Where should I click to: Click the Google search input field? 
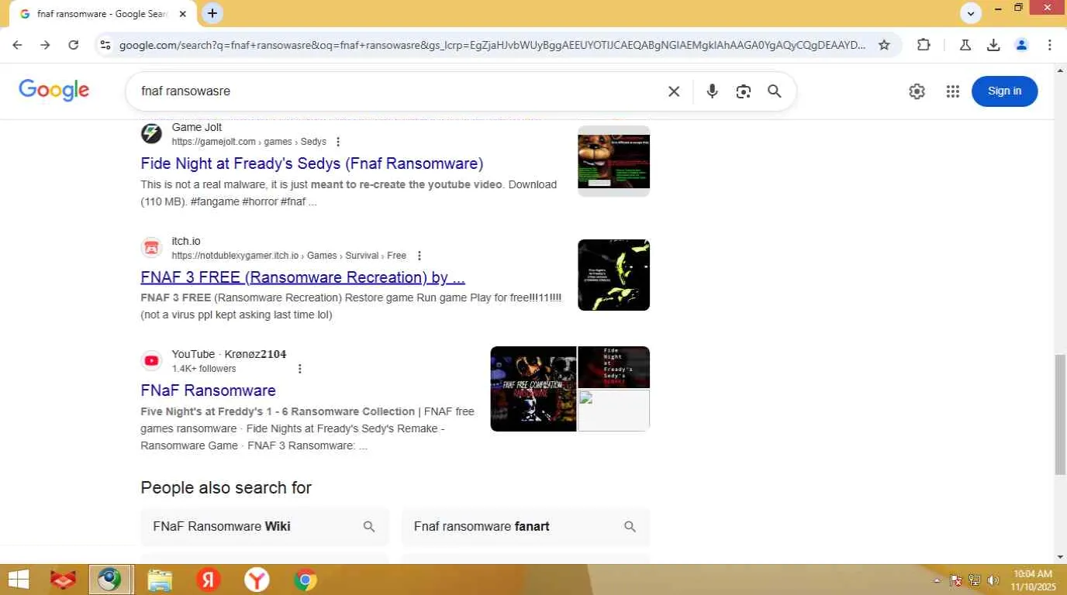pyautogui.click(x=399, y=91)
